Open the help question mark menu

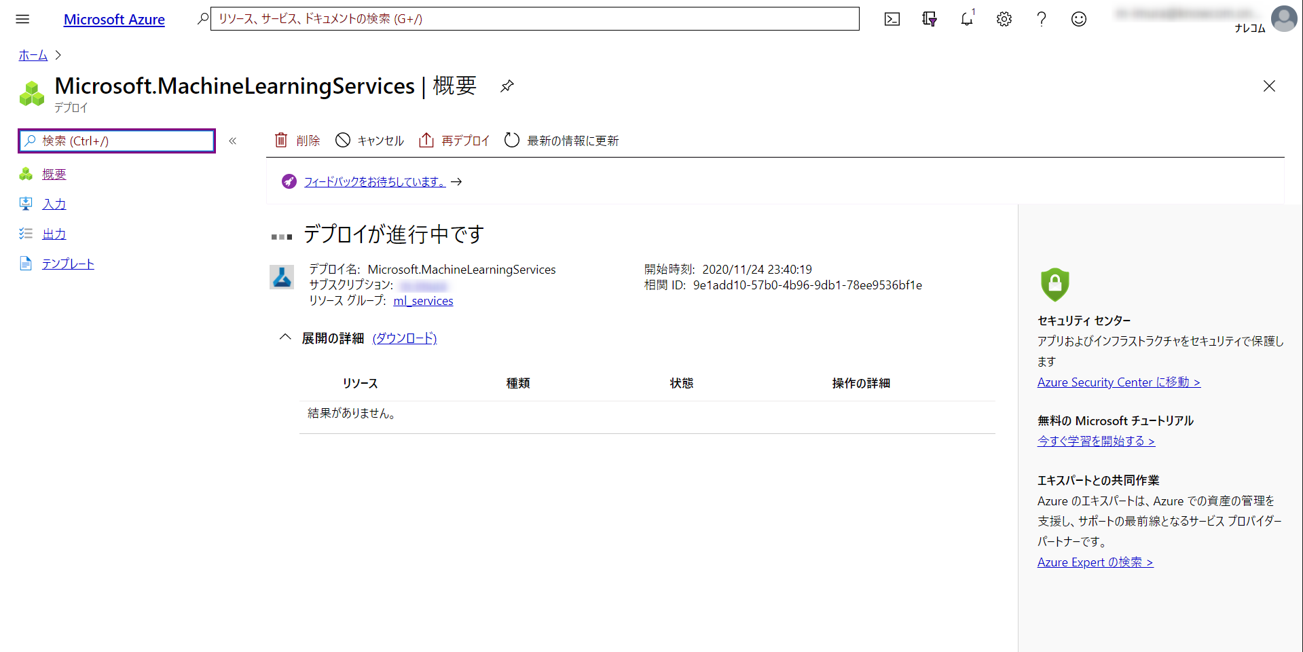1042,19
